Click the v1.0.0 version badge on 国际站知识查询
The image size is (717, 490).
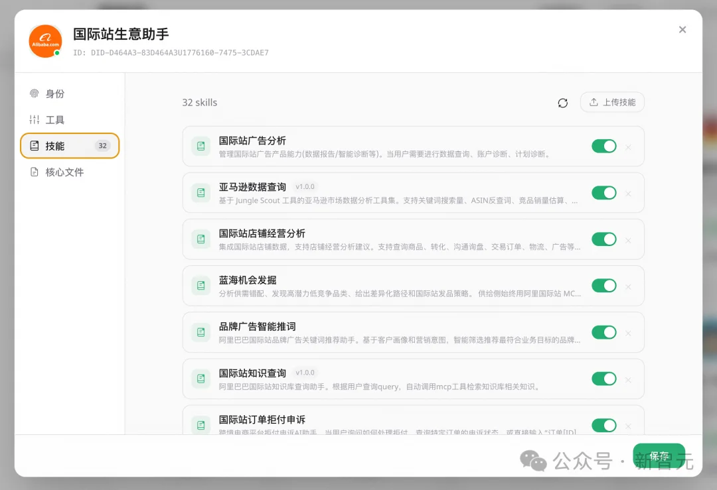point(305,373)
